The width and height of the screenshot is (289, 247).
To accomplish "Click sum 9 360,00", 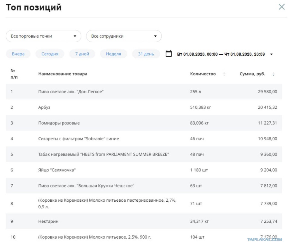I will click(x=269, y=154).
